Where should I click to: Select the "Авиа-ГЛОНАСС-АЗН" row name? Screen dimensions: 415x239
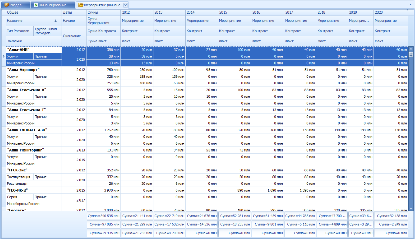pos(34,130)
